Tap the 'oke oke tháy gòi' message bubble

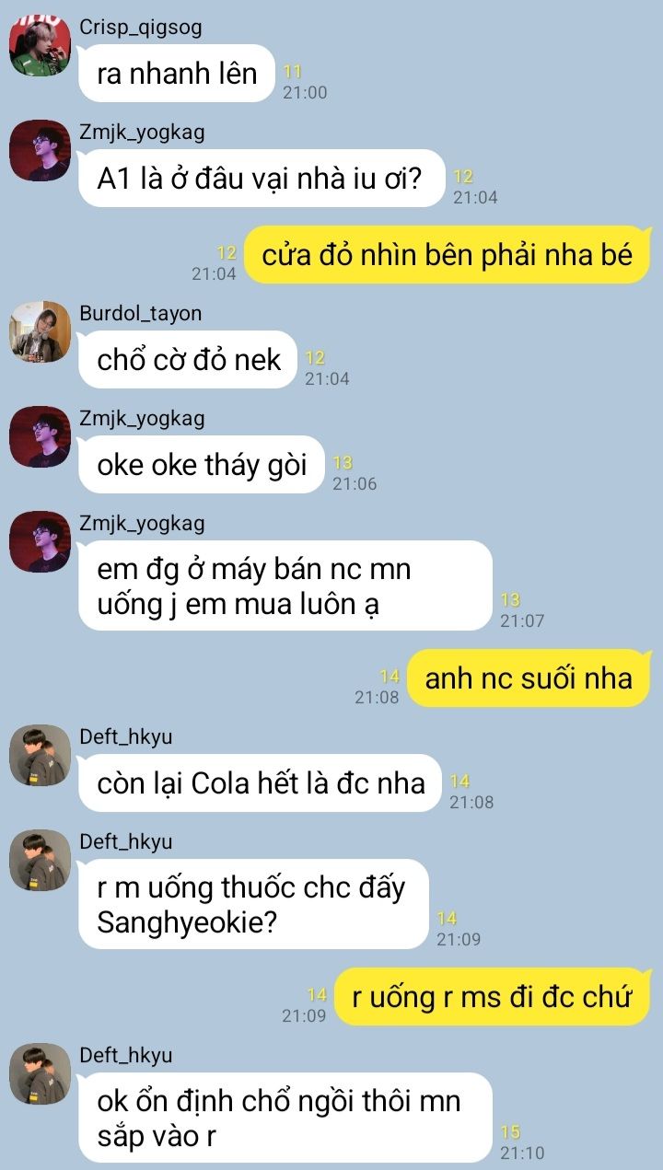[x=202, y=464]
